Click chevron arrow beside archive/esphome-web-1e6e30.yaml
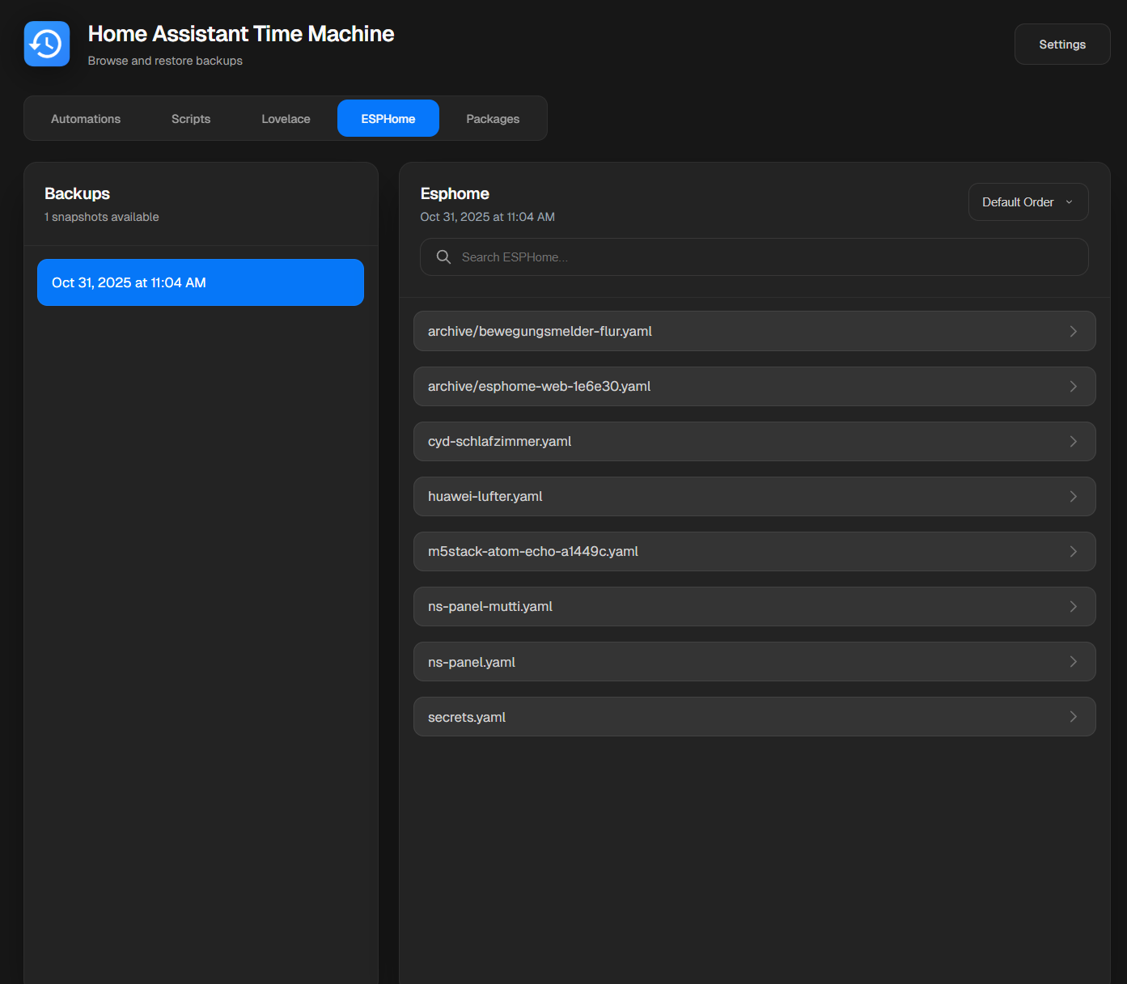This screenshot has width=1127, height=984. (1073, 387)
